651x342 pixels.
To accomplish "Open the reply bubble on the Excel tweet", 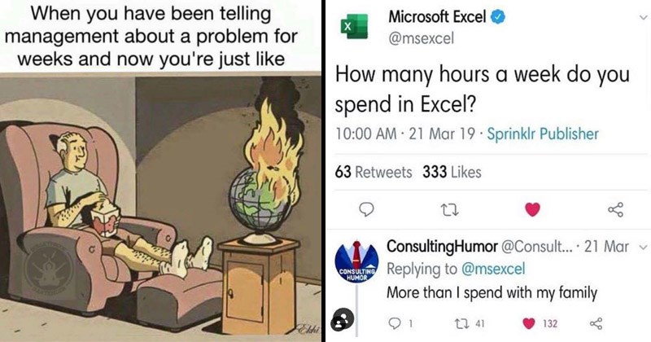I will point(365,209).
